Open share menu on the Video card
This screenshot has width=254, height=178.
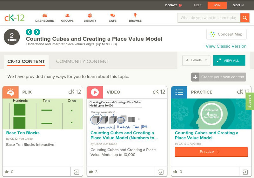coord(161,172)
